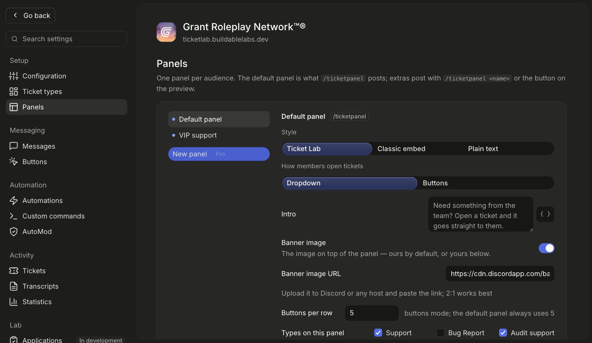Image resolution: width=592 pixels, height=343 pixels.
Task: Click the Ticket types grid icon
Action: [x=14, y=91]
